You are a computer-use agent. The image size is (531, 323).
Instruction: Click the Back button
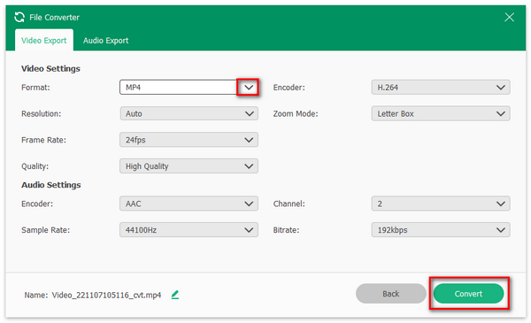pos(391,294)
